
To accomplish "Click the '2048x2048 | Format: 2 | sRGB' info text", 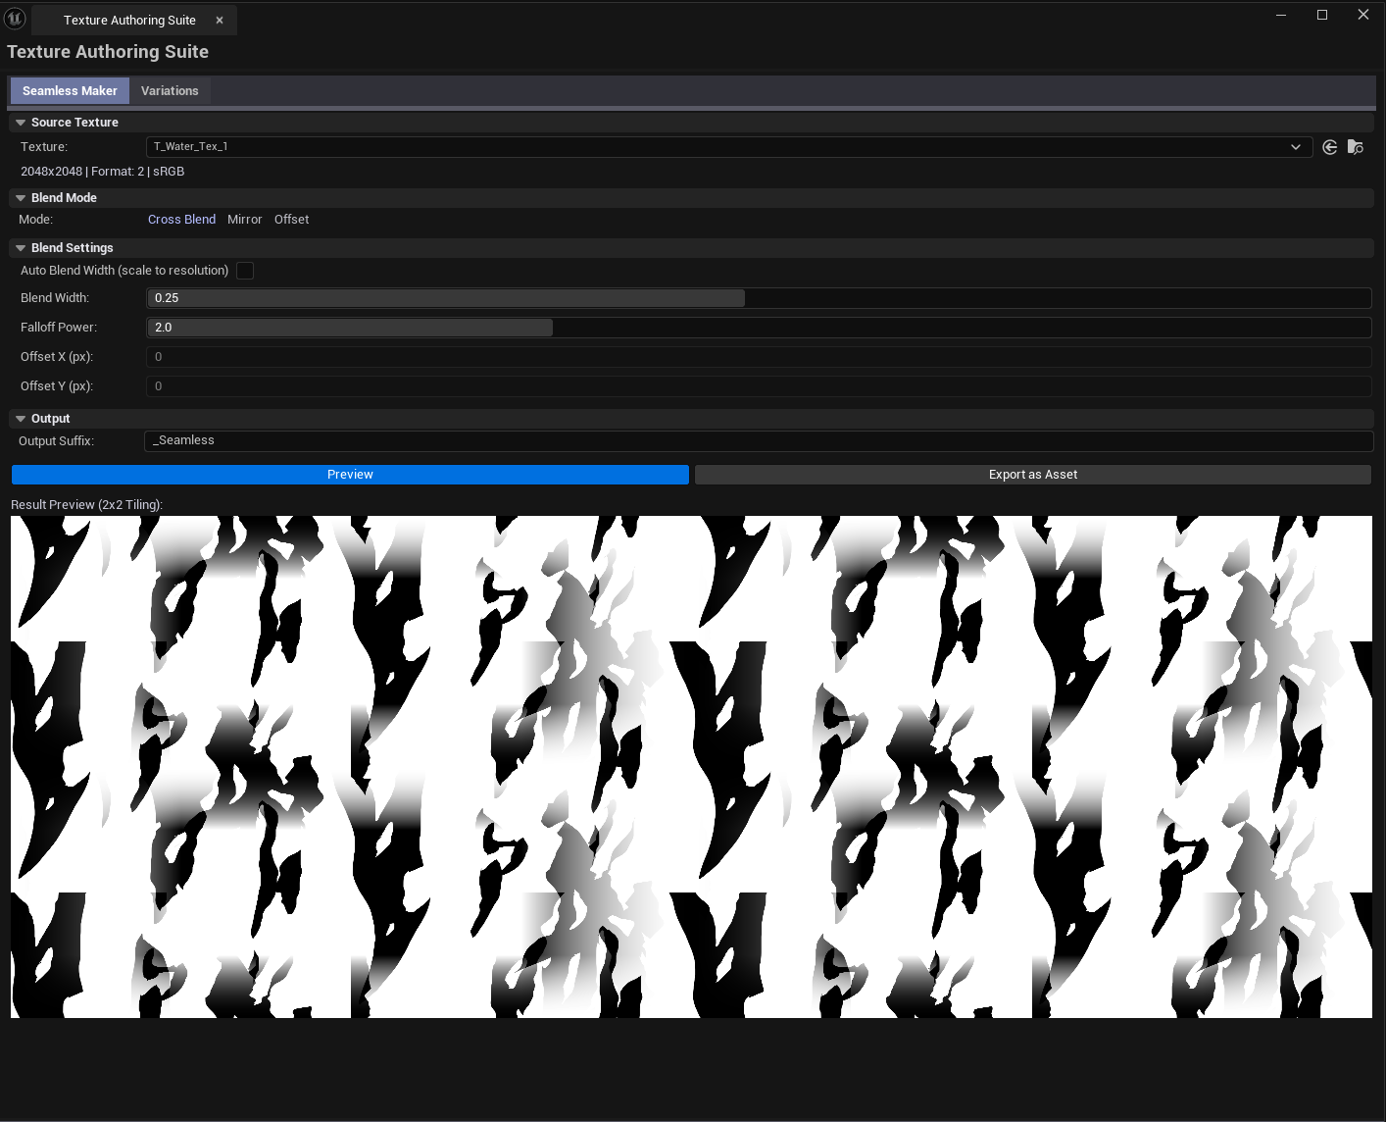I will [x=103, y=172].
